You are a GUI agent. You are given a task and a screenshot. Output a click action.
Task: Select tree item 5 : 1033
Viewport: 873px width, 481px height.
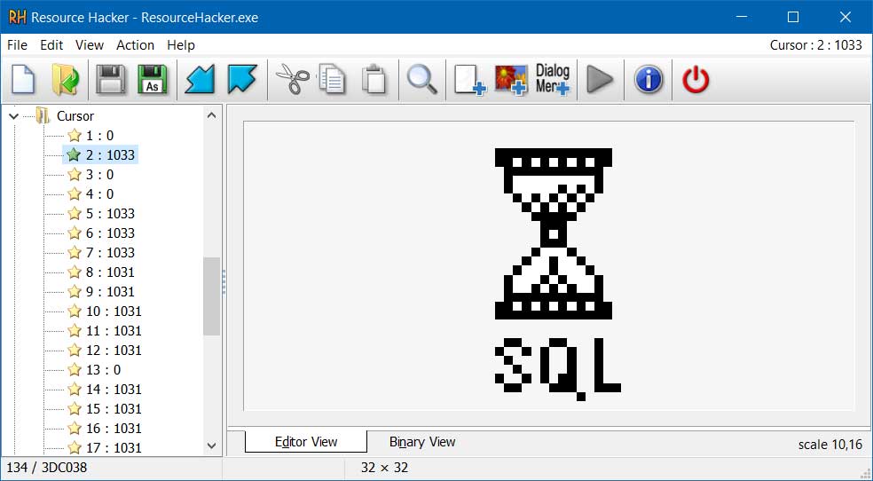pos(110,213)
